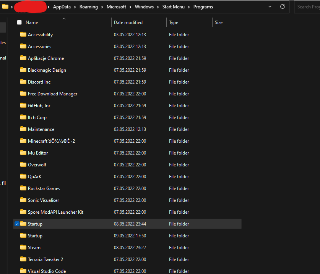Click the QuArK folder icon
The width and height of the screenshot is (320, 274).
click(23, 176)
